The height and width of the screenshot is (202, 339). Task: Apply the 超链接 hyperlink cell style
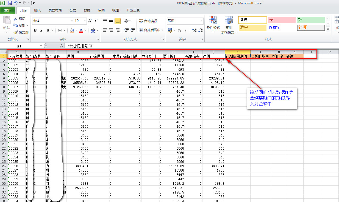point(275,27)
